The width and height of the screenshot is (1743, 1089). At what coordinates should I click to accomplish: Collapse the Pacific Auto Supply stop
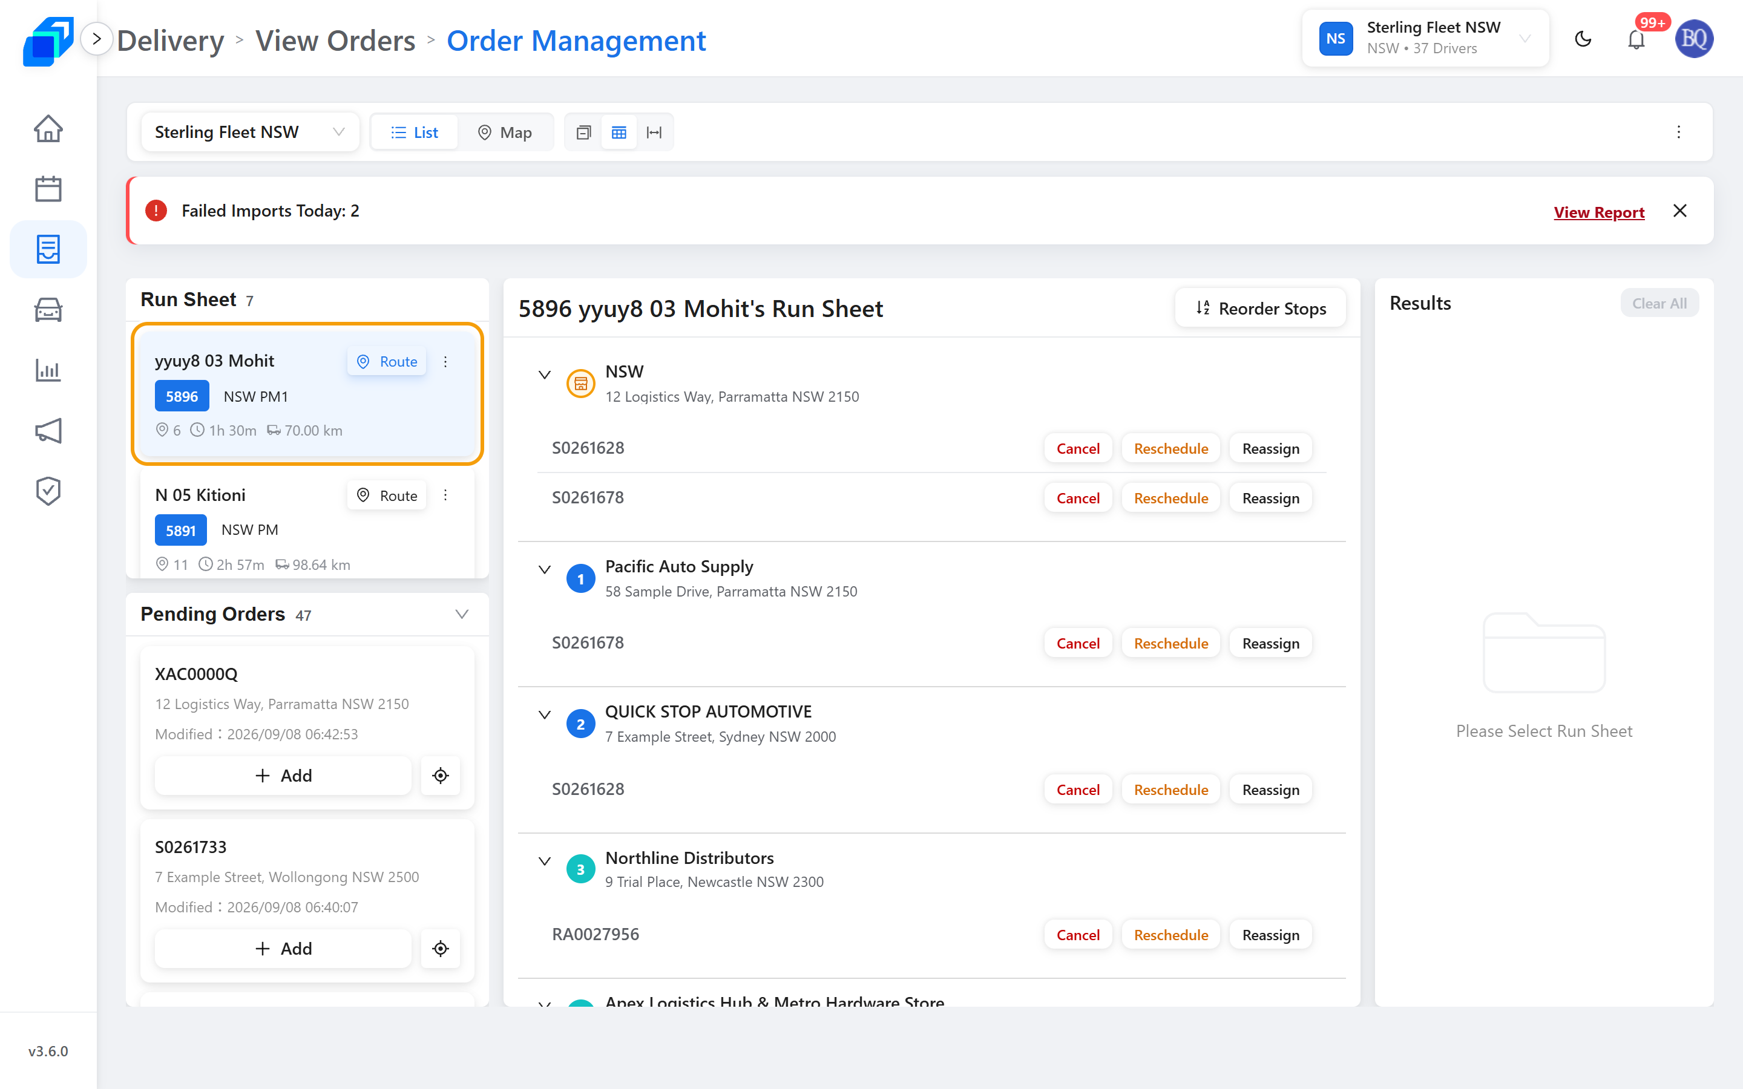[545, 570]
